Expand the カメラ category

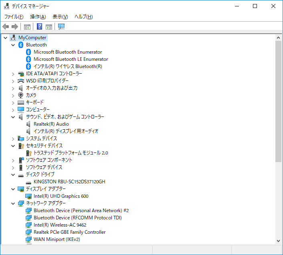[13, 96]
